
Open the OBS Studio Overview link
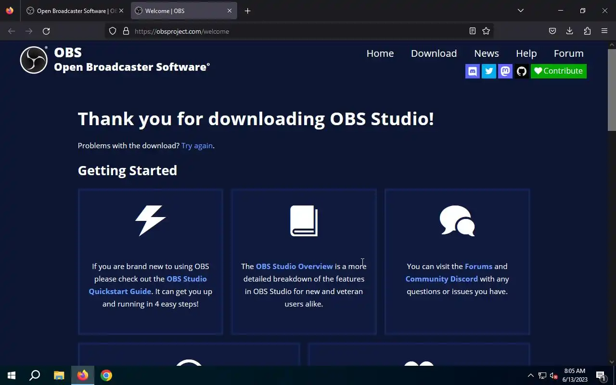294,267
